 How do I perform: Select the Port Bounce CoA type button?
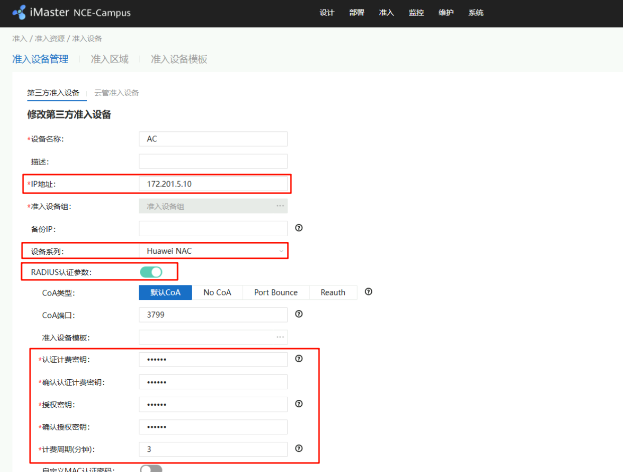pyautogui.click(x=275, y=292)
